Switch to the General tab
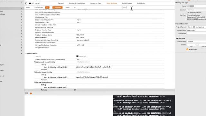 pyautogui.click(x=61, y=3)
